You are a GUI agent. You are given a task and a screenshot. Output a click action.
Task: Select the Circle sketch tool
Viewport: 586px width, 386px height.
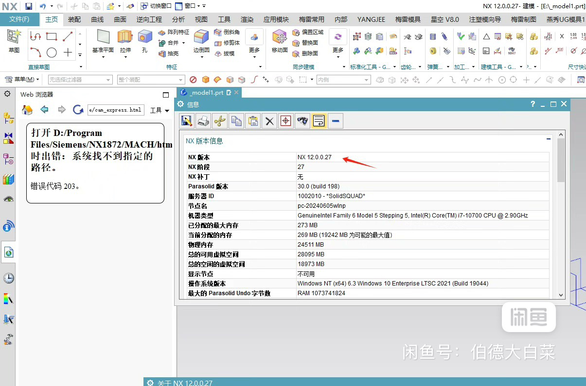pyautogui.click(x=52, y=52)
